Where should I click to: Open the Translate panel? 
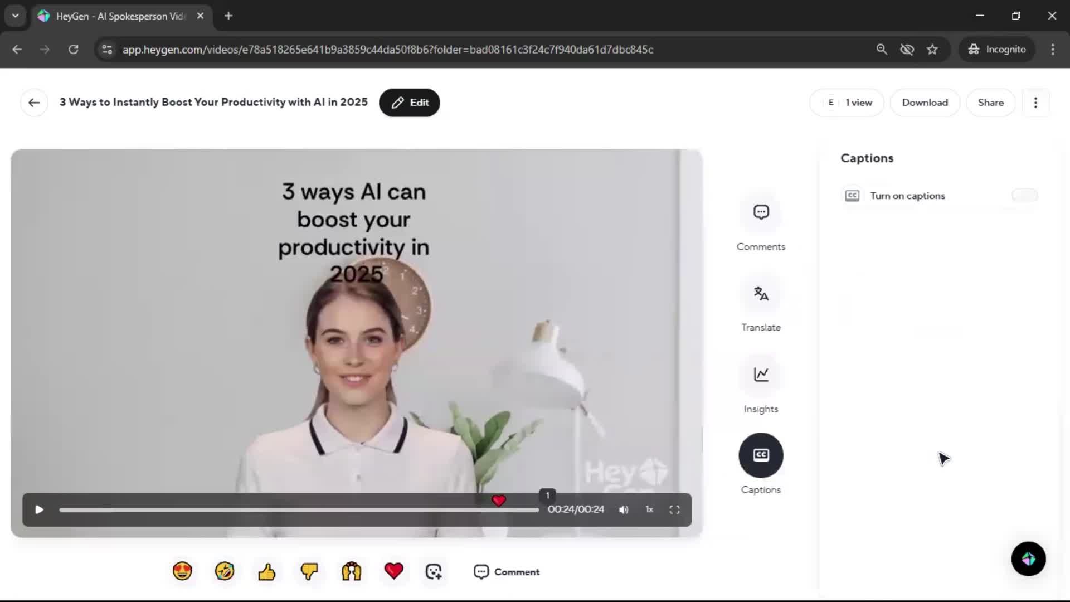[x=761, y=294]
